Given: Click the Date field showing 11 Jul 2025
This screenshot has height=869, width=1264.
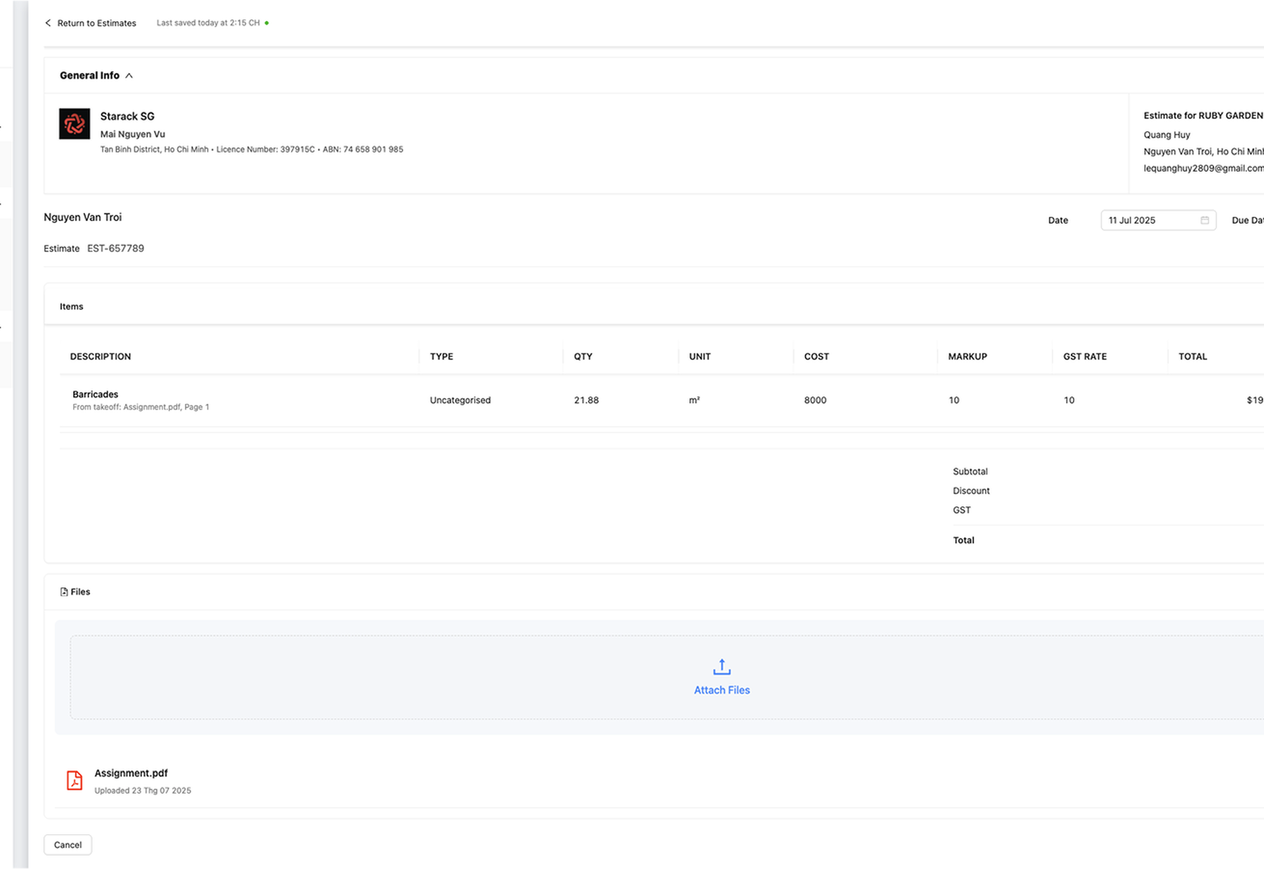Looking at the screenshot, I should [1158, 221].
